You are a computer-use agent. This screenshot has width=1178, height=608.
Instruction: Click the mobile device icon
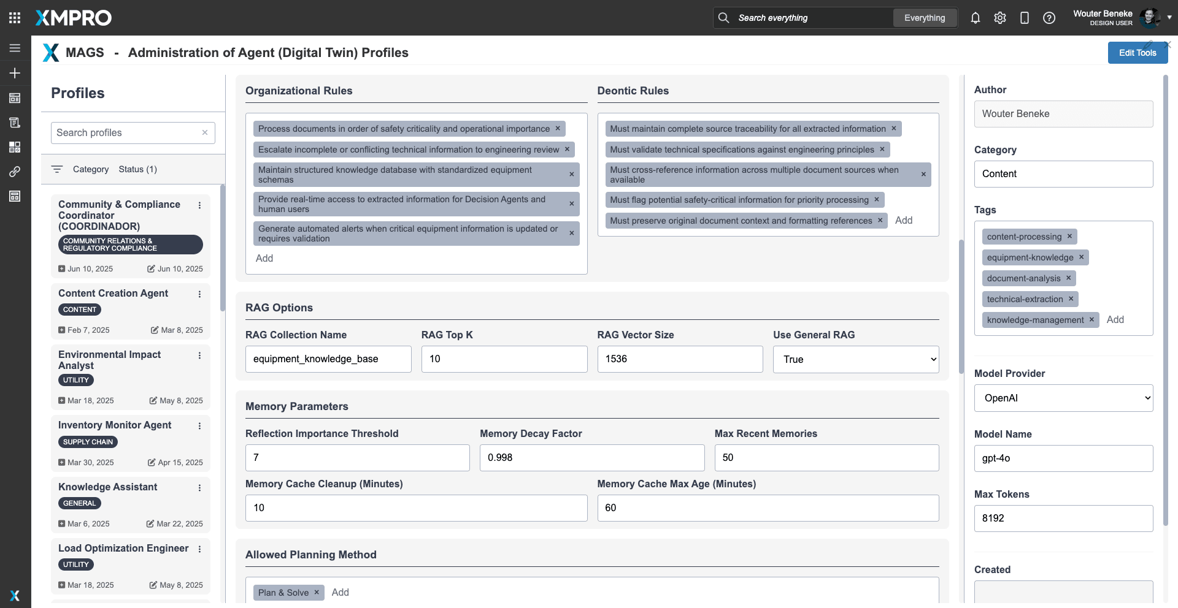pos(1024,18)
